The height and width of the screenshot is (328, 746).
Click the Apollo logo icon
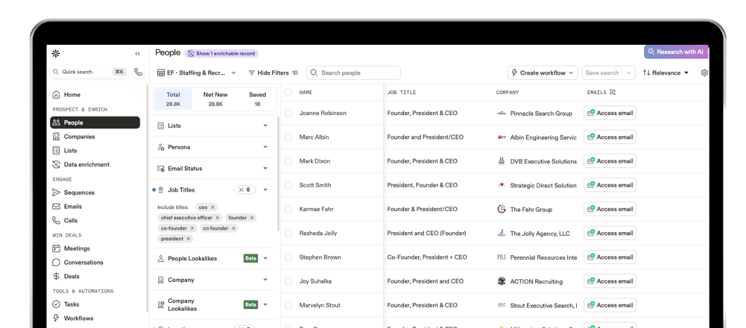tap(56, 54)
